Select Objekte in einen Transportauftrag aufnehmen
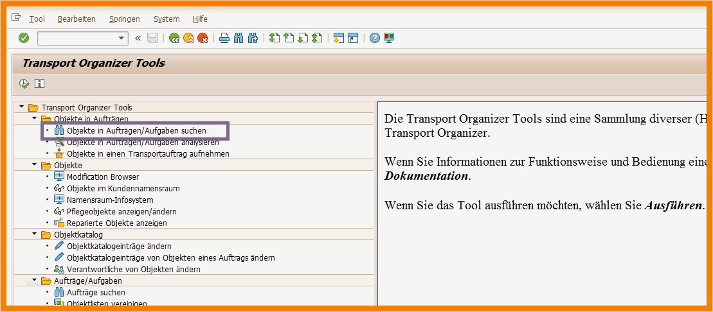Viewport: 713px width, 312px height. tap(148, 154)
